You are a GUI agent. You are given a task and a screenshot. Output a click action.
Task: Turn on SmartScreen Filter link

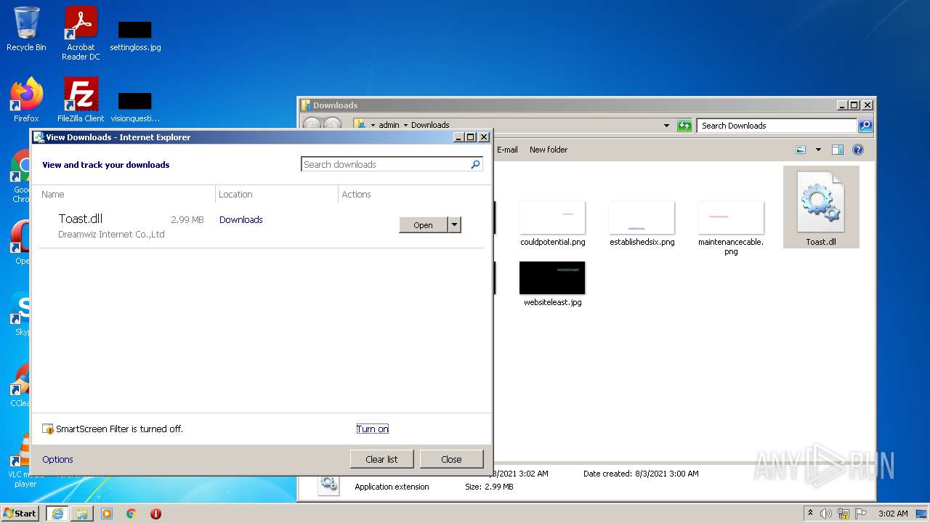pos(373,429)
